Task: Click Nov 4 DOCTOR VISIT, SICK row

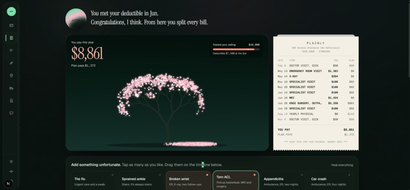Action: tap(315, 120)
